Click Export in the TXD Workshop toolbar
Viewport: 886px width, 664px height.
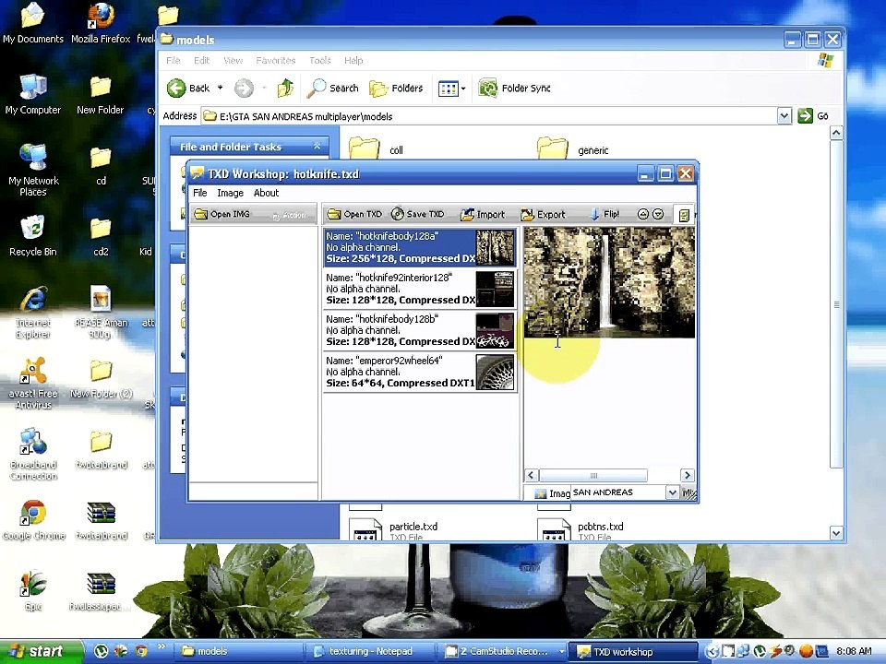click(x=543, y=215)
